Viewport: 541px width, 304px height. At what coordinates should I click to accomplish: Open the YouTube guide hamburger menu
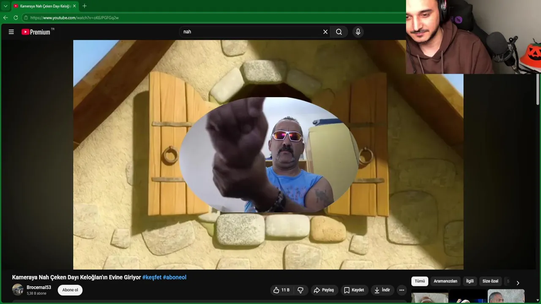pos(11,32)
